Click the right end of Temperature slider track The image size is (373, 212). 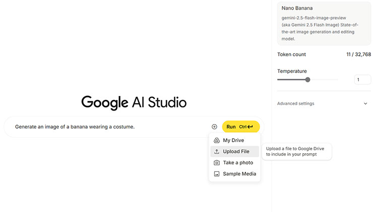click(337, 79)
